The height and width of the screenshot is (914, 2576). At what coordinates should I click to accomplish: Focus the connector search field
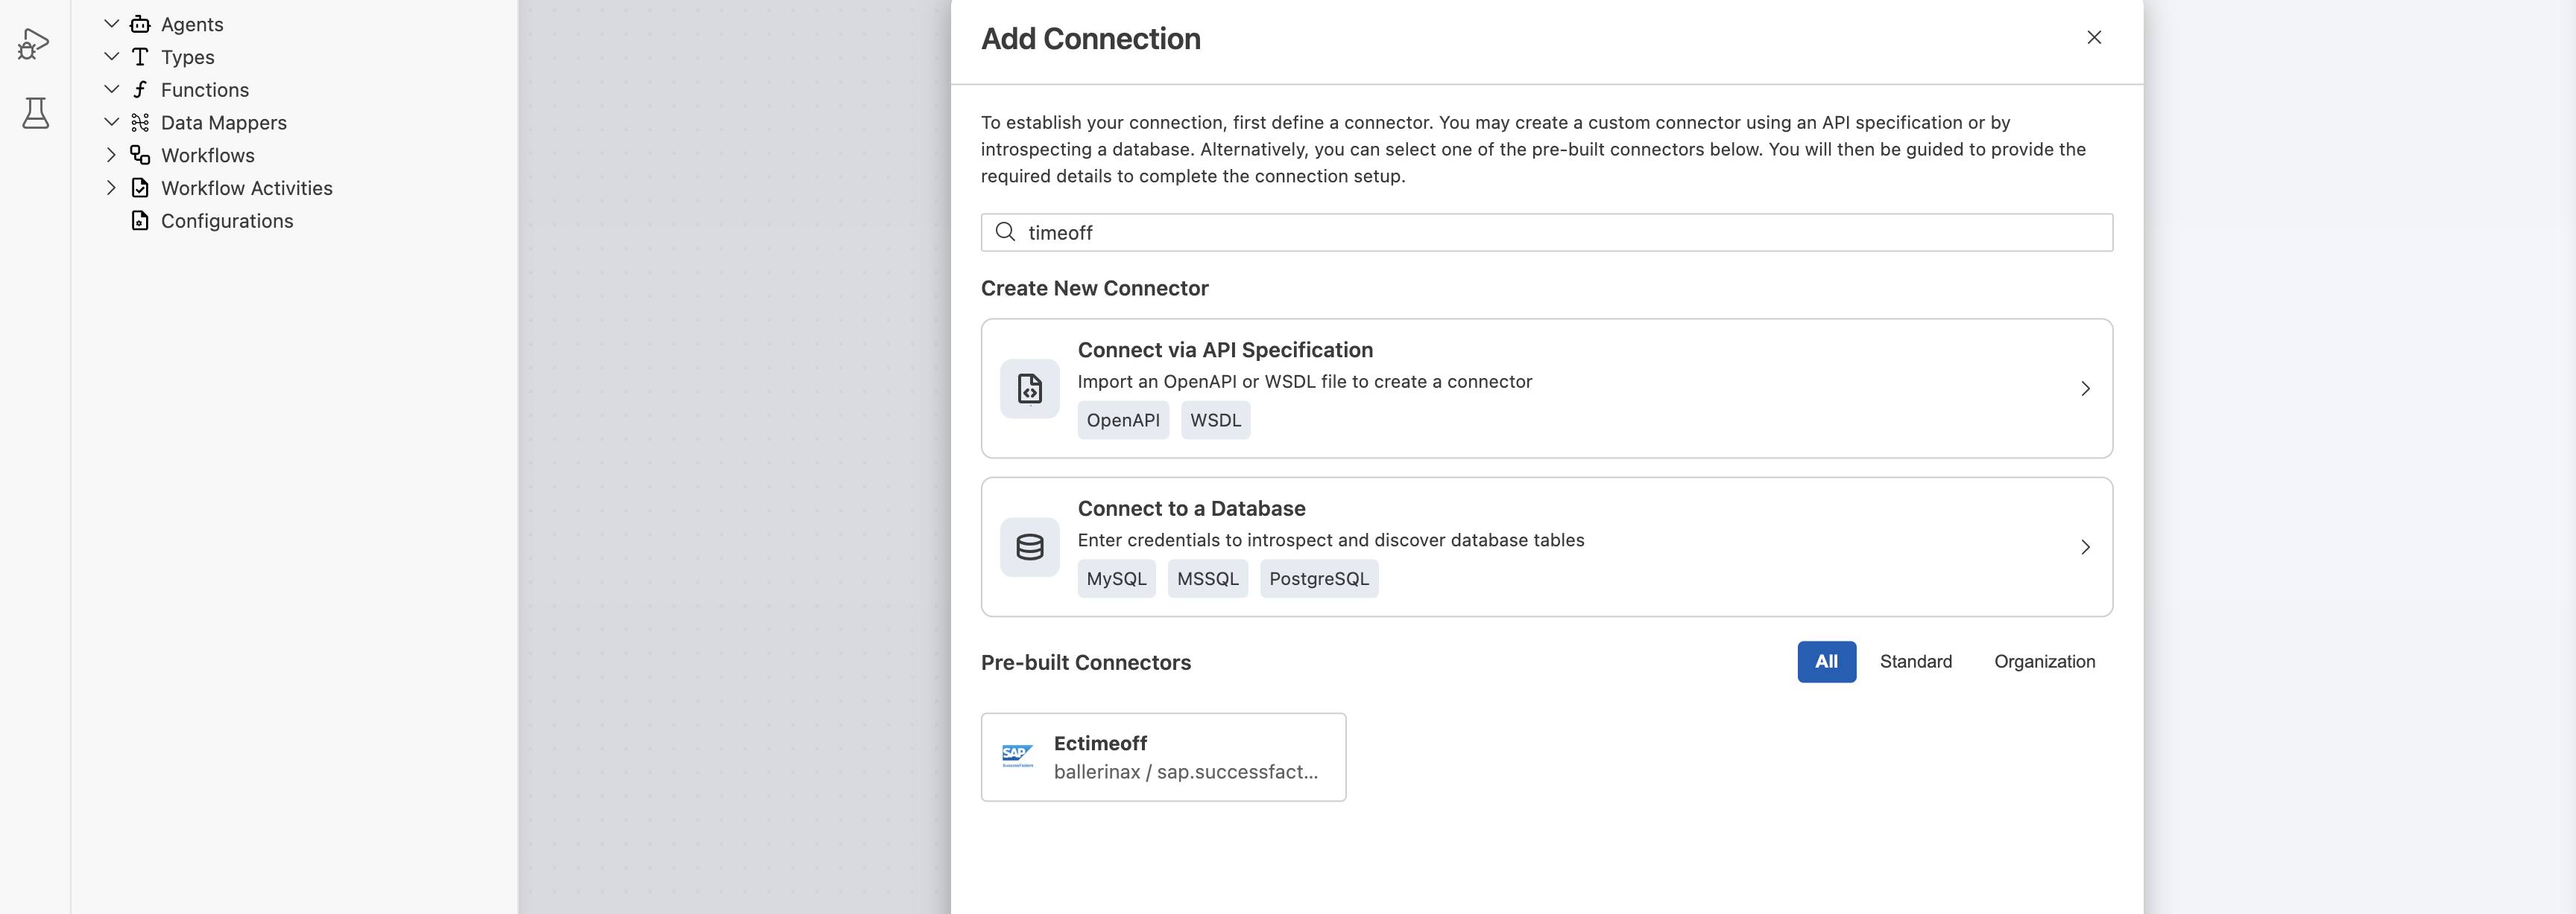pyautogui.click(x=1546, y=233)
